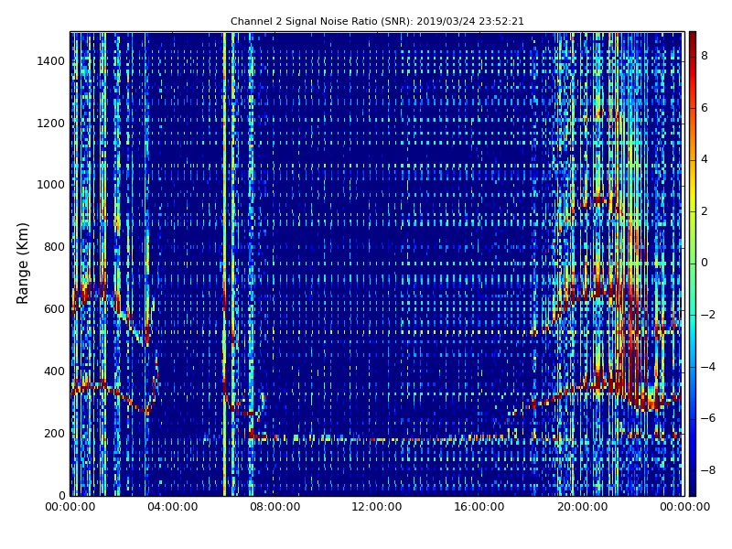This screenshot has height=549, width=732.
Task: Click the 'Range (Km)' y-axis label
Action: click(22, 264)
